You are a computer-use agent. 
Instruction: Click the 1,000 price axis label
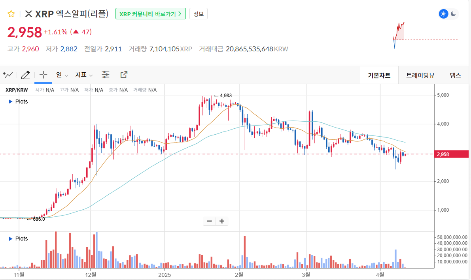[x=443, y=210]
